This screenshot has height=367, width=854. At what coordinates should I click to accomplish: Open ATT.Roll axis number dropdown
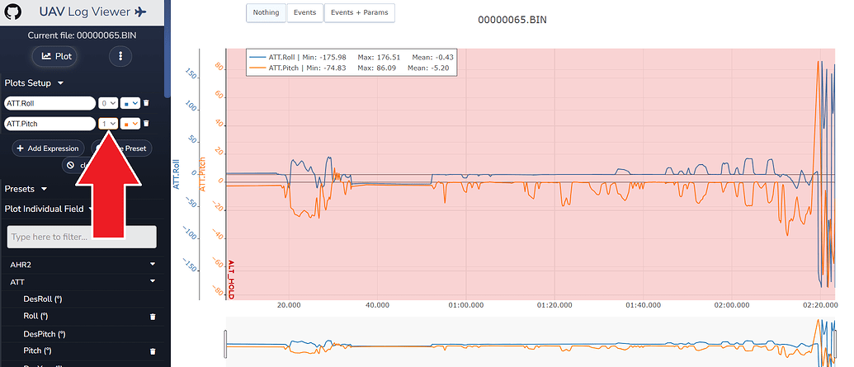point(107,103)
